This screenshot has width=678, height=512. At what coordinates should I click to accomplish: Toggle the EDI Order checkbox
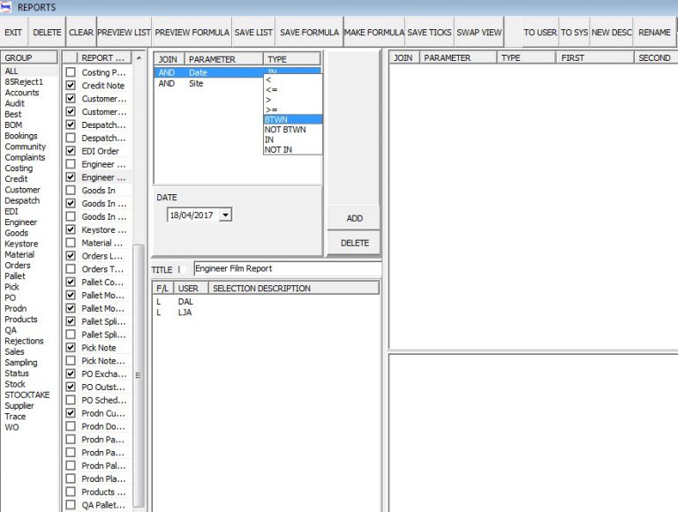pos(71,151)
